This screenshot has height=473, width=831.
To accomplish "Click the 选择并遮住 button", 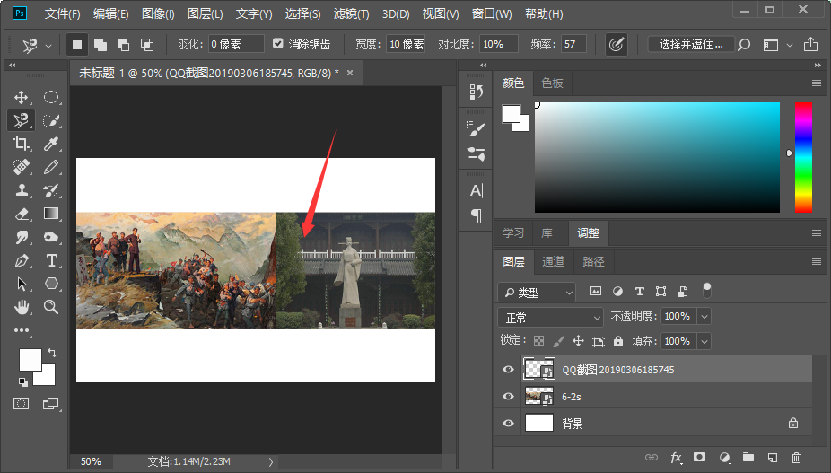I will point(691,45).
